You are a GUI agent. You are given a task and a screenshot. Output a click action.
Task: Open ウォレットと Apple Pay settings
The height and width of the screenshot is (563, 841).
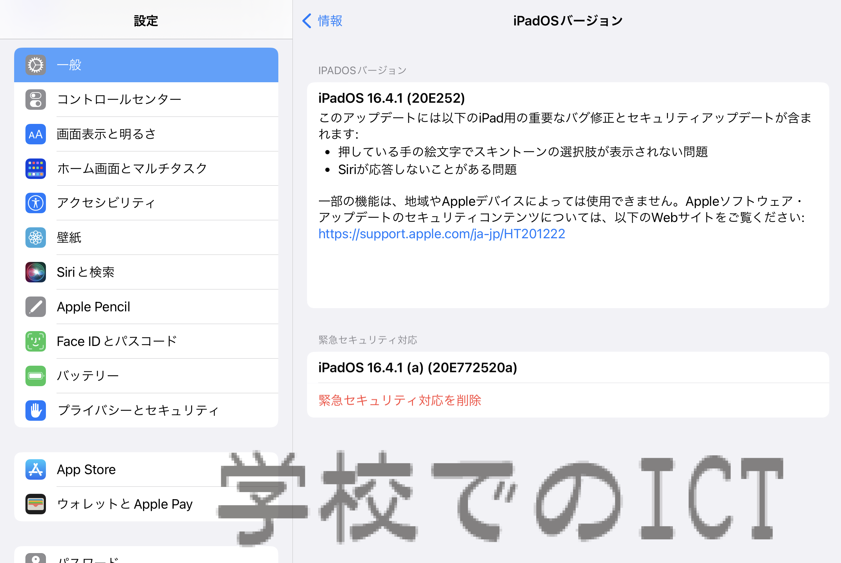tap(146, 504)
